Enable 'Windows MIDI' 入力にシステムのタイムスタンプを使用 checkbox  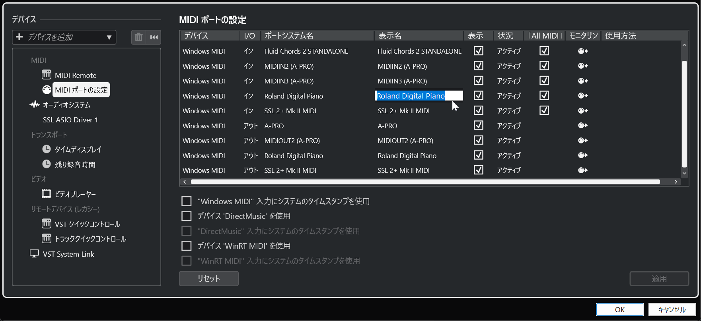187,201
